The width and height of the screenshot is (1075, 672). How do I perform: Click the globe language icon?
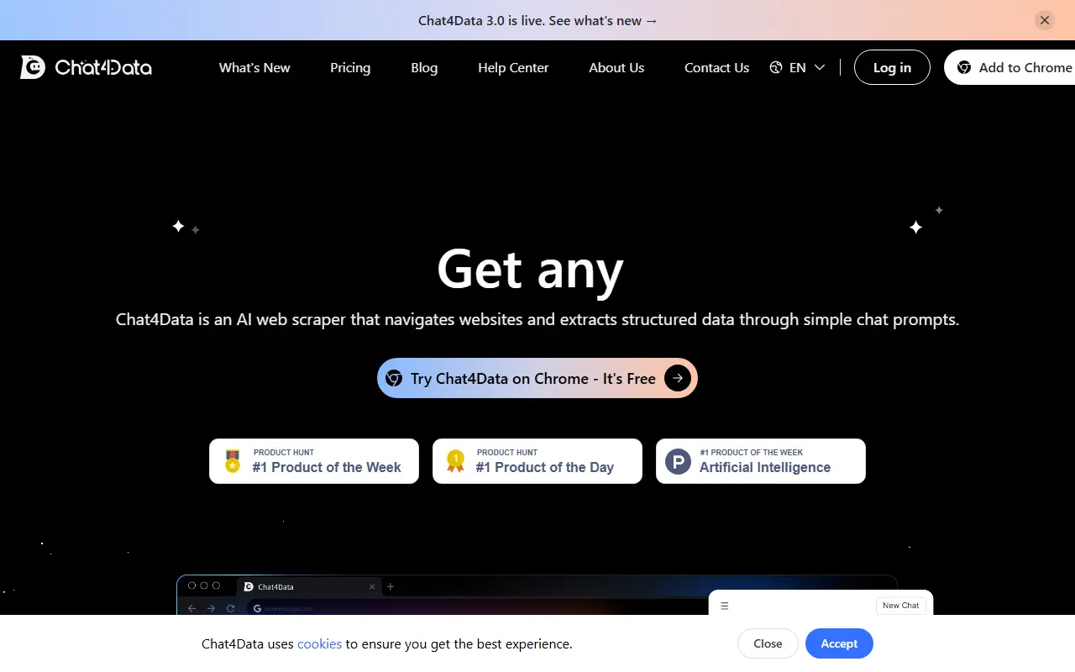(776, 67)
